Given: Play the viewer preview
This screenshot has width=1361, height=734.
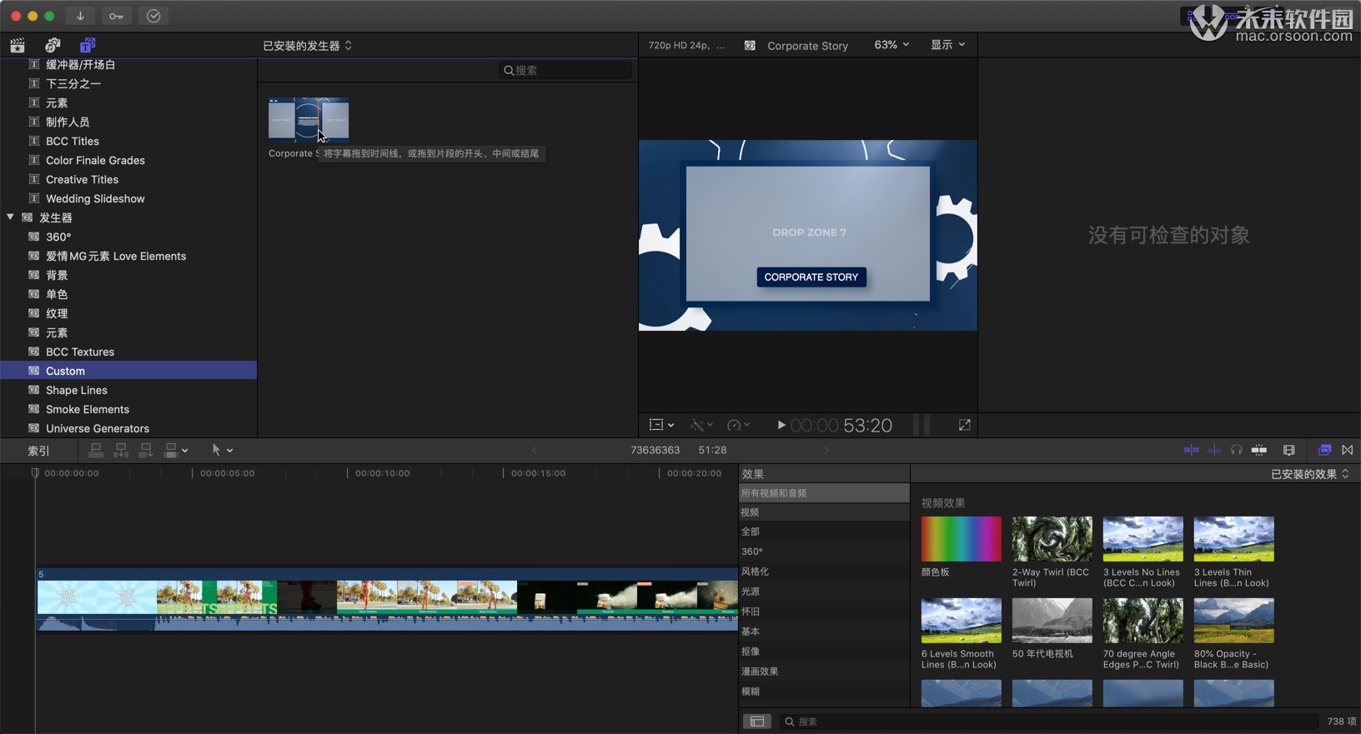Looking at the screenshot, I should (781, 425).
